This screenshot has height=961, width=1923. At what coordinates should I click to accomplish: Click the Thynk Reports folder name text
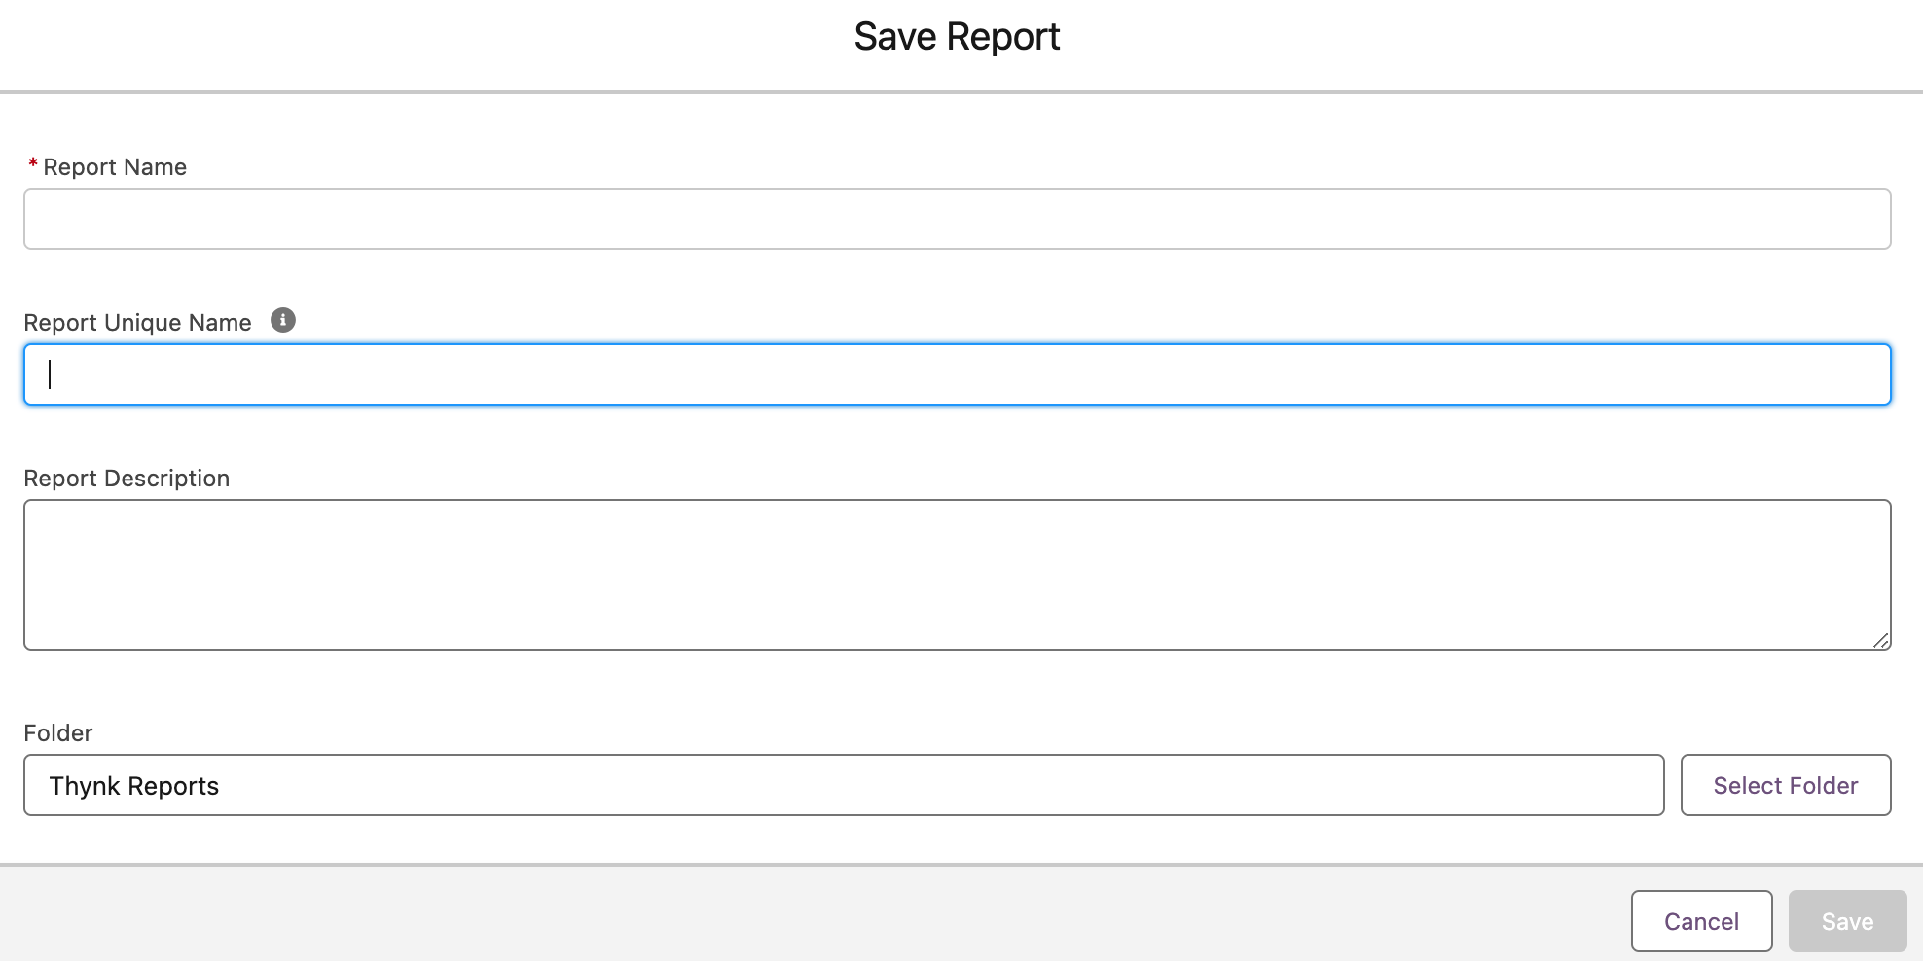134,786
